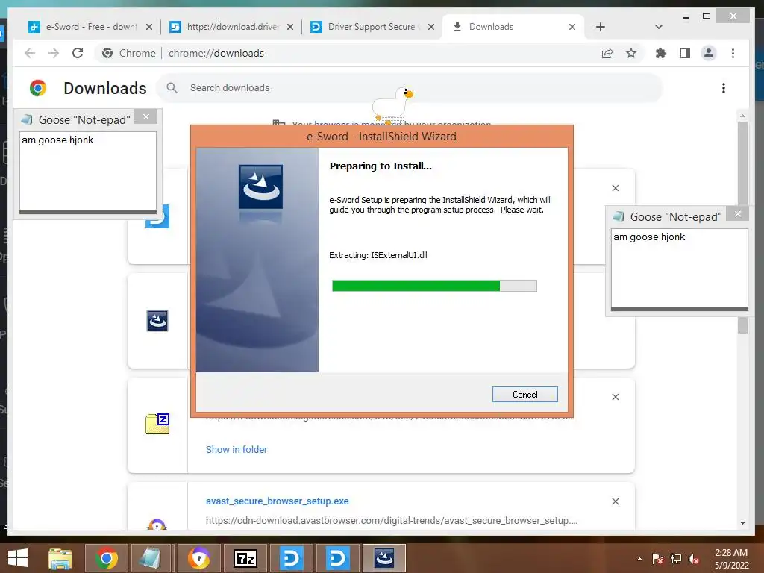Close the left Goose Not-epad window

point(145,117)
